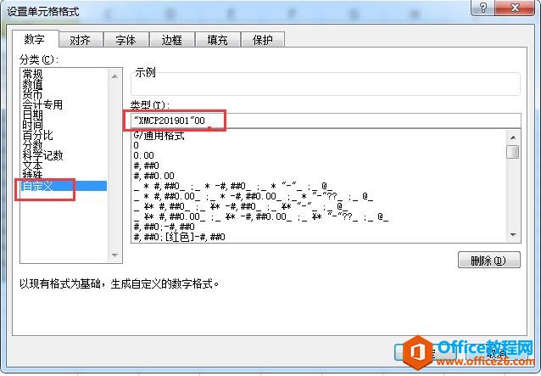This screenshot has height=376, width=541.
Task: Click the type list scrollbar thumb
Action: tap(513, 152)
